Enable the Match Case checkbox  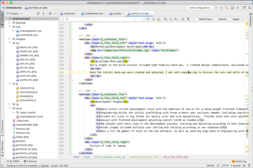pos(196,19)
